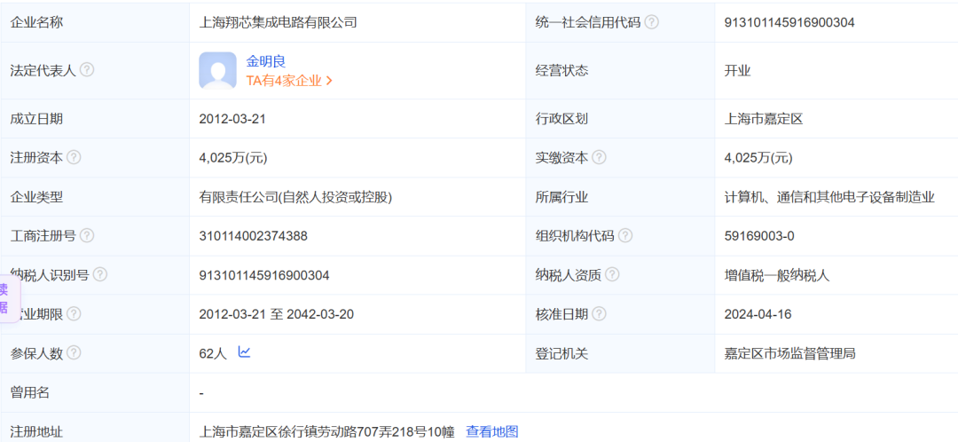
Task: Select registration number 310114002374388
Action: click(x=253, y=236)
